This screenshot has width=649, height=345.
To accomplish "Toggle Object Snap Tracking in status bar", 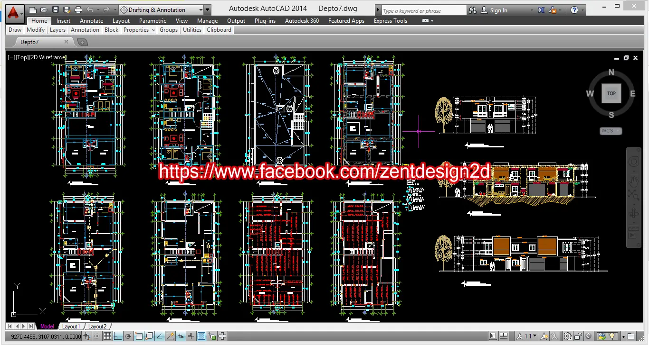I will [x=160, y=336].
